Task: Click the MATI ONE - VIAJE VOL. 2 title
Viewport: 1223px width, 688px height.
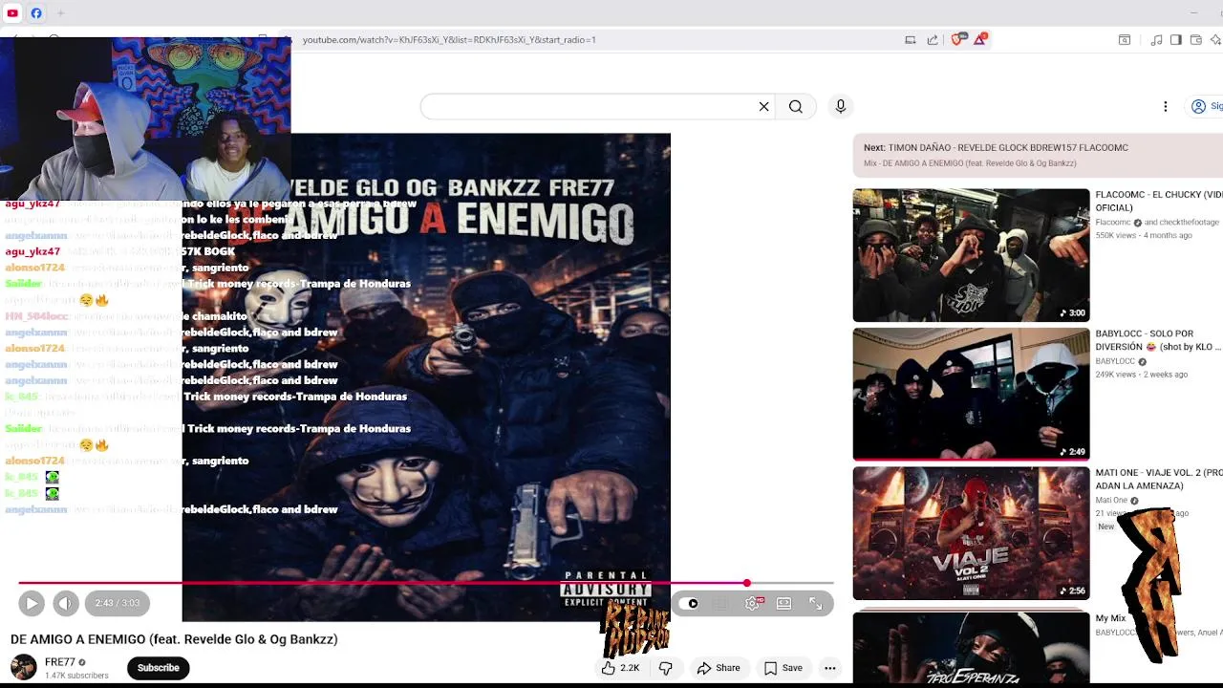Action: 1158,479
